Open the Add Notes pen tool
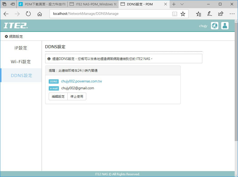This screenshot has height=177, width=238. coord(210,14)
